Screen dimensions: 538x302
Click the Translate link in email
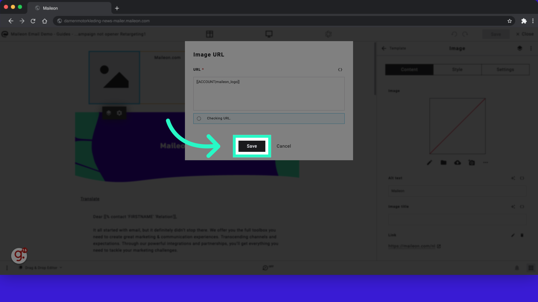pyautogui.click(x=90, y=199)
